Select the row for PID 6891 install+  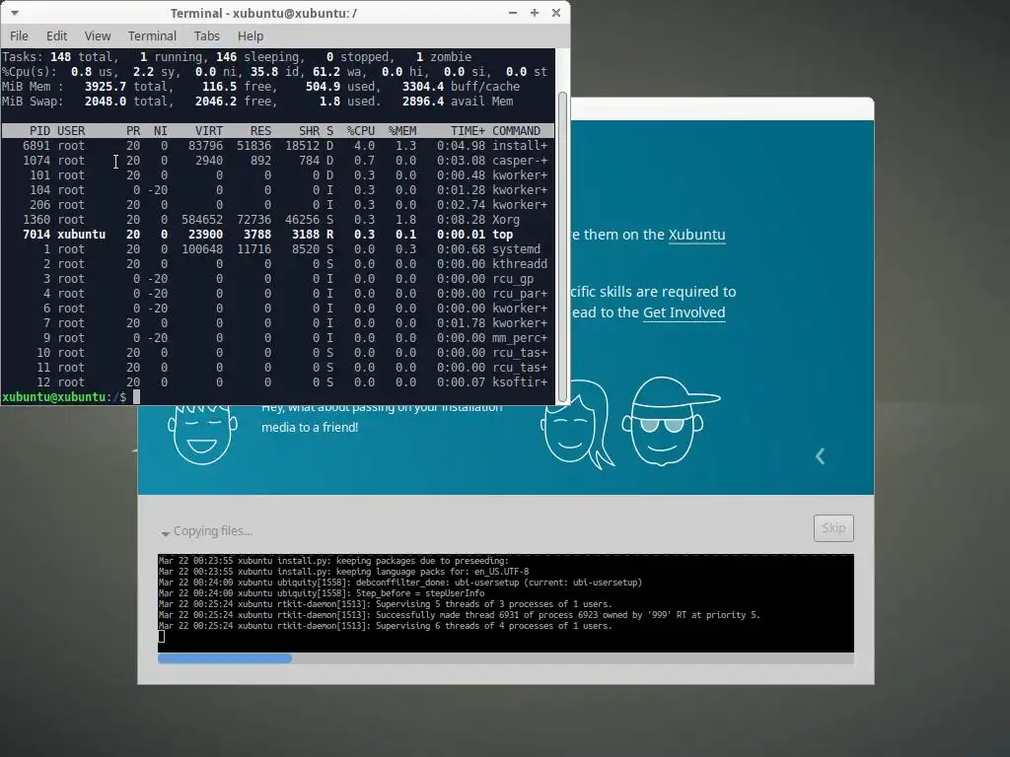point(277,146)
